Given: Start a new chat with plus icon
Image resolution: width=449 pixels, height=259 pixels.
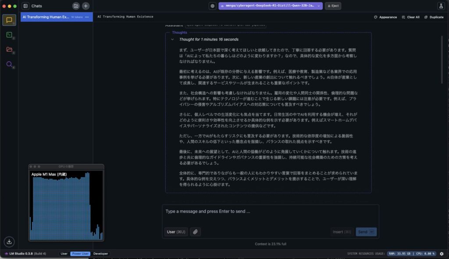Looking at the screenshot, I should coord(86,6).
